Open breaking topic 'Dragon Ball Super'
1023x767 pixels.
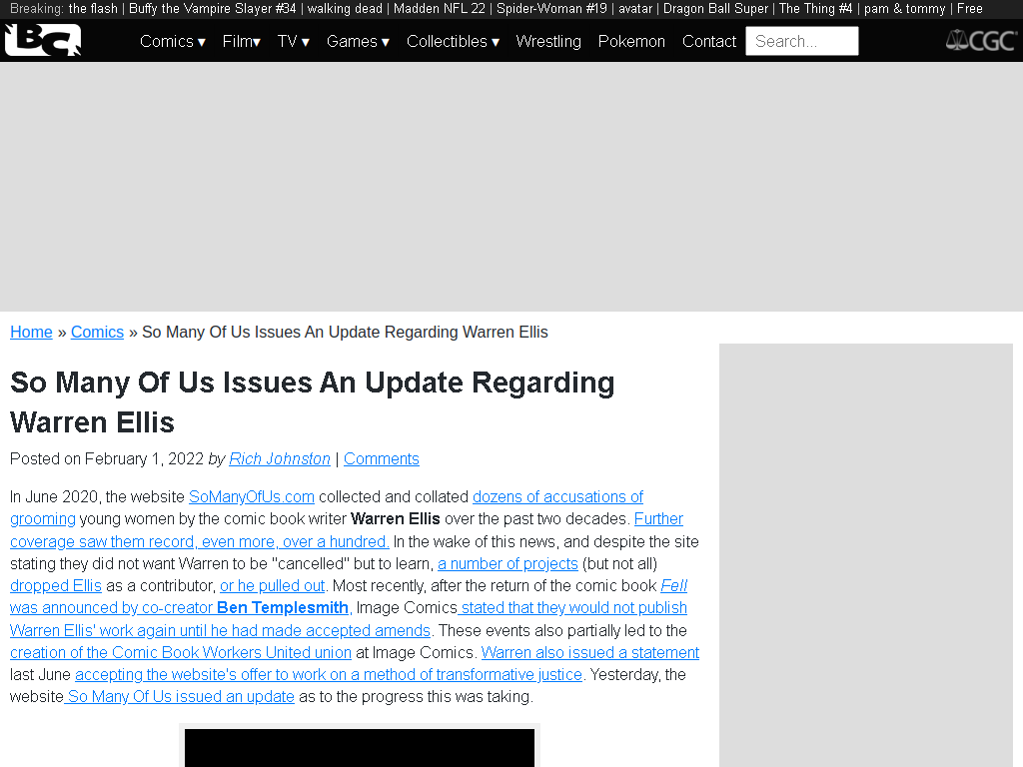coord(715,8)
